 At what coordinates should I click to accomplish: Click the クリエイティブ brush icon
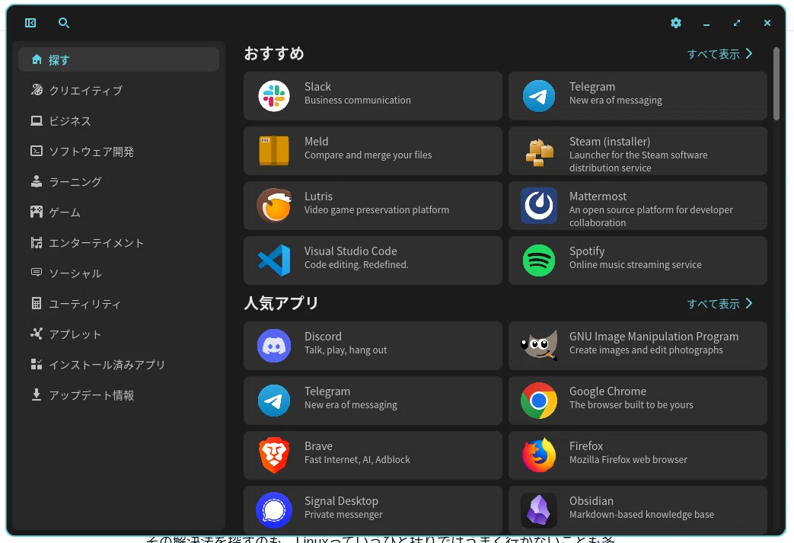[37, 90]
